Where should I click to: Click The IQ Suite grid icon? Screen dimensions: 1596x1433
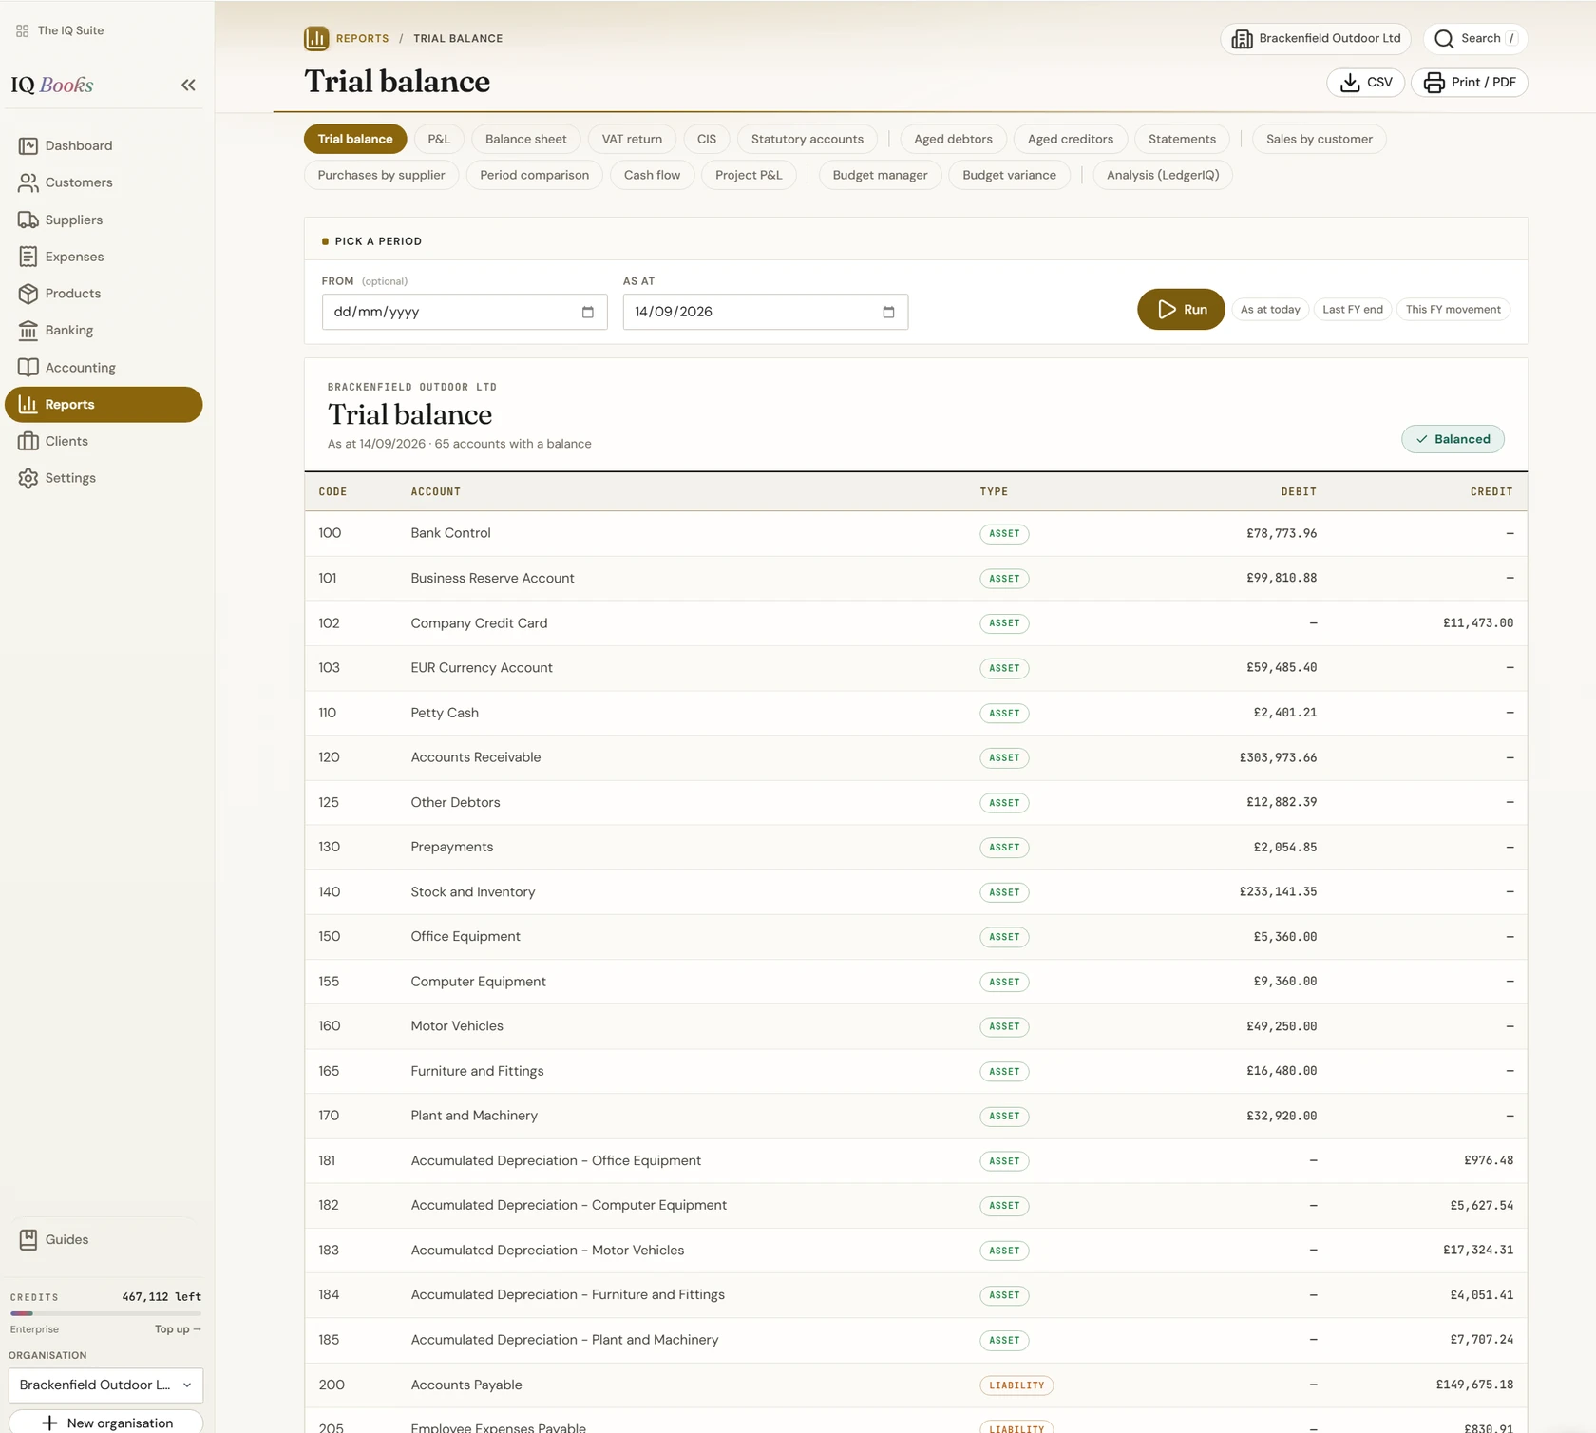[23, 30]
